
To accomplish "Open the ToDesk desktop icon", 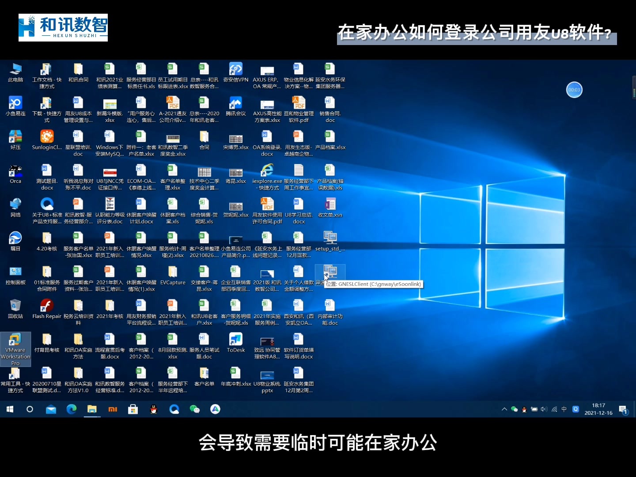I will 235,343.
